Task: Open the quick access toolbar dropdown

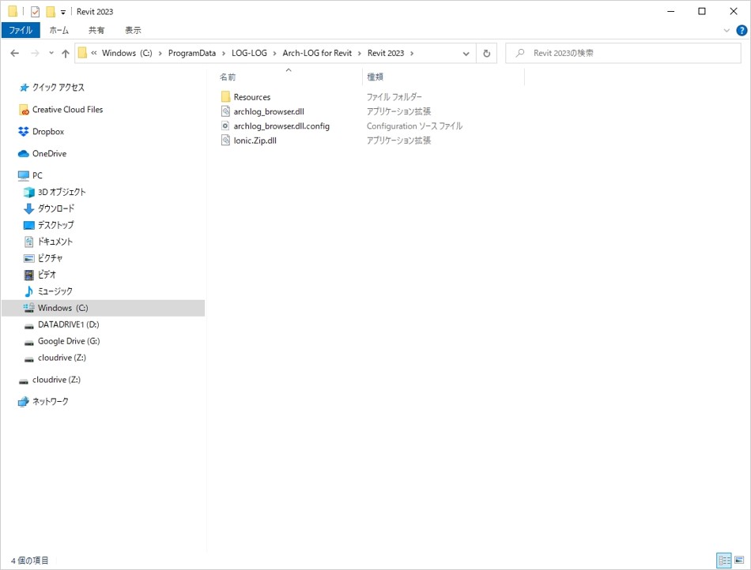Action: [x=62, y=13]
